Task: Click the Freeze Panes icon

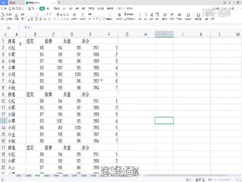Action: click(188, 15)
